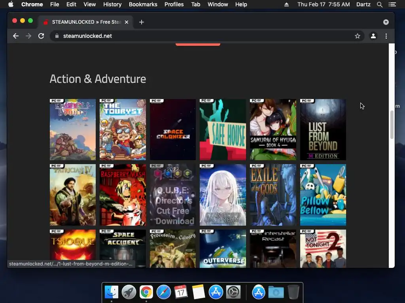Expand the tab search dropdown arrow
The image size is (405, 303).
point(386,22)
